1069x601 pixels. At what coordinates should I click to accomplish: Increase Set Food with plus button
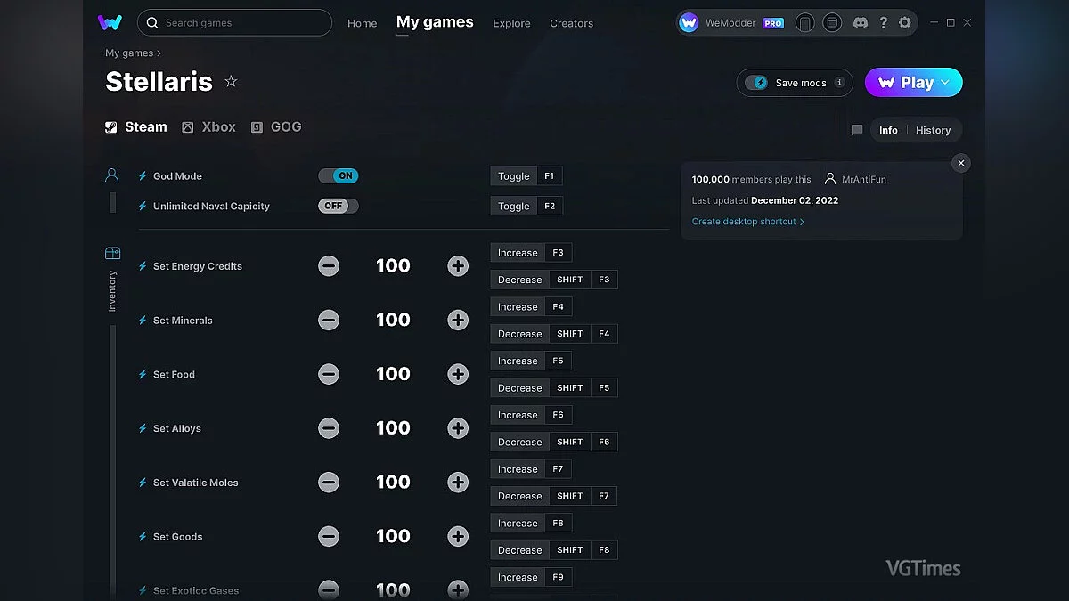[x=458, y=375]
